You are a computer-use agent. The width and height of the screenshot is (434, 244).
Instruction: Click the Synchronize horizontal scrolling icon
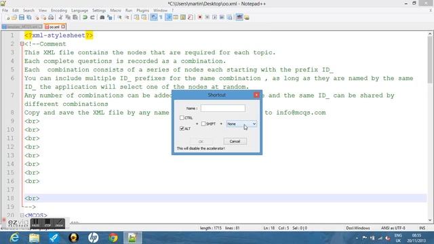pyautogui.click(x=144, y=18)
